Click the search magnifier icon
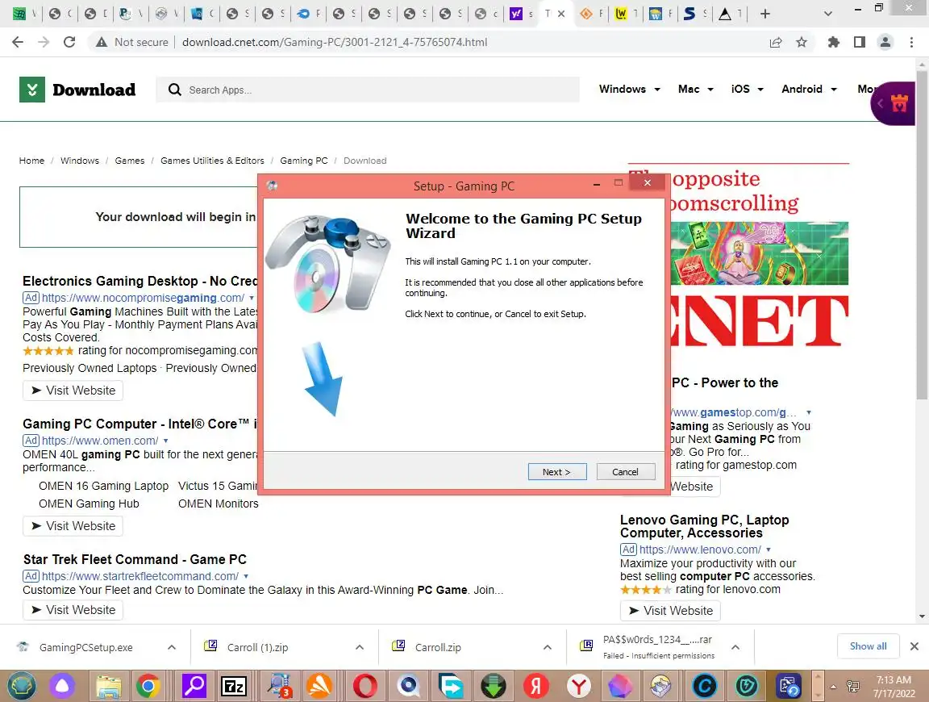Viewport: 929px width, 702px height. [x=174, y=90]
